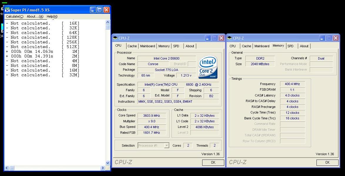Screen dimensions: 345x176
Task: Click the Package field Socket 775 LGA
Action: click(x=167, y=70)
